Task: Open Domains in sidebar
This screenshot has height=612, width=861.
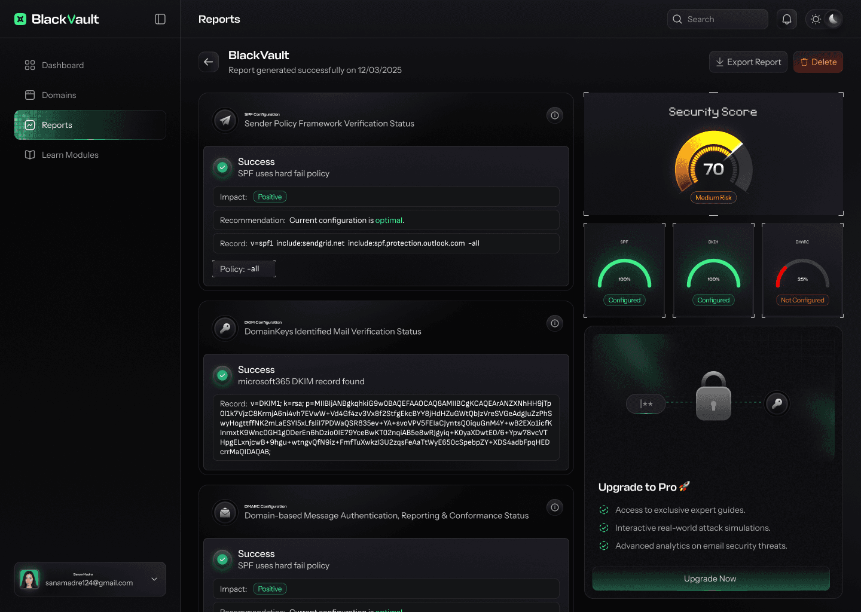Action: pyautogui.click(x=90, y=95)
